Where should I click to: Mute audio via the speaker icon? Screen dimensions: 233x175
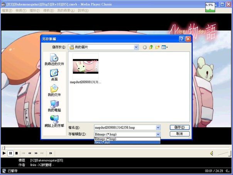(212, 153)
